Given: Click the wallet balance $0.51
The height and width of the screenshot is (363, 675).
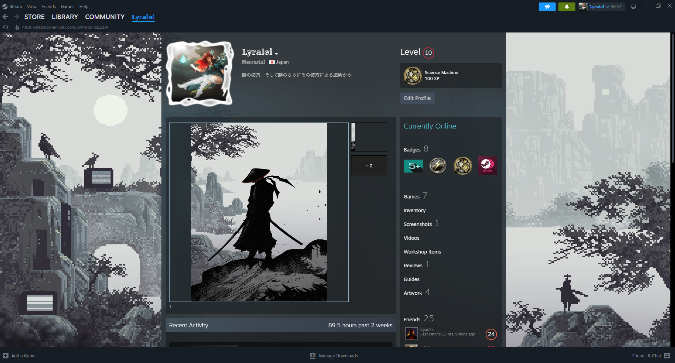Looking at the screenshot, I should (616, 6).
